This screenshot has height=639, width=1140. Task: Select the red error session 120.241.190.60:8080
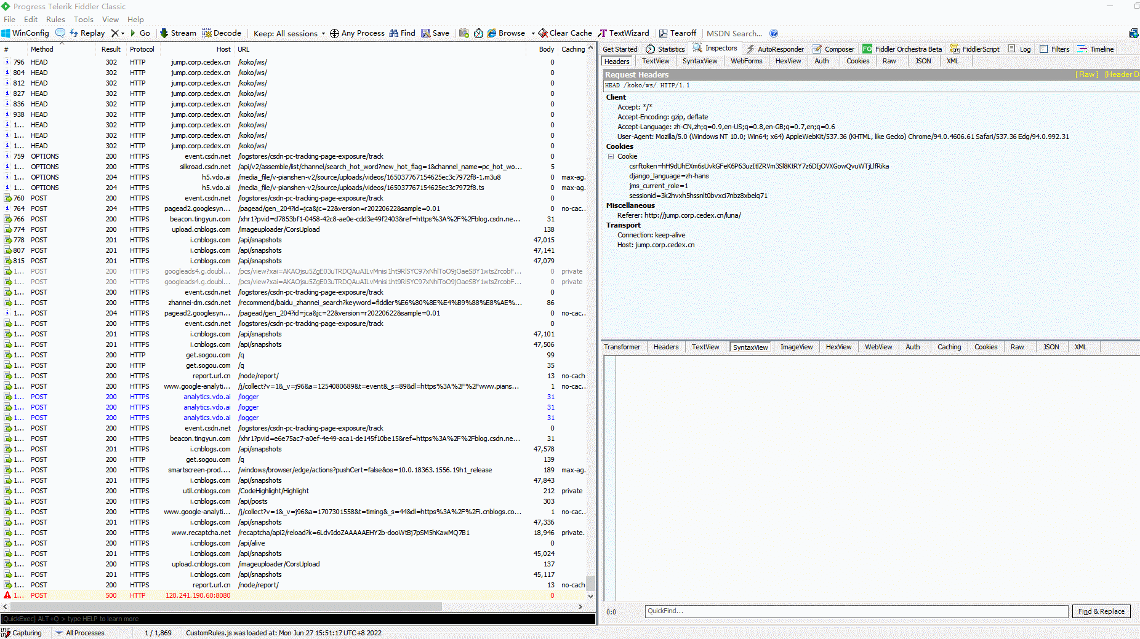(294, 595)
